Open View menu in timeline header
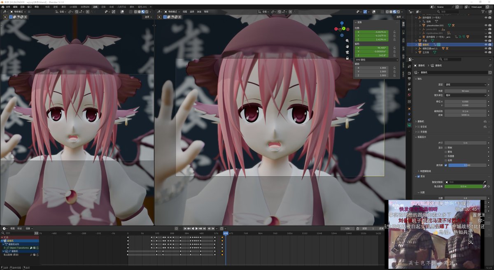 [12, 228]
